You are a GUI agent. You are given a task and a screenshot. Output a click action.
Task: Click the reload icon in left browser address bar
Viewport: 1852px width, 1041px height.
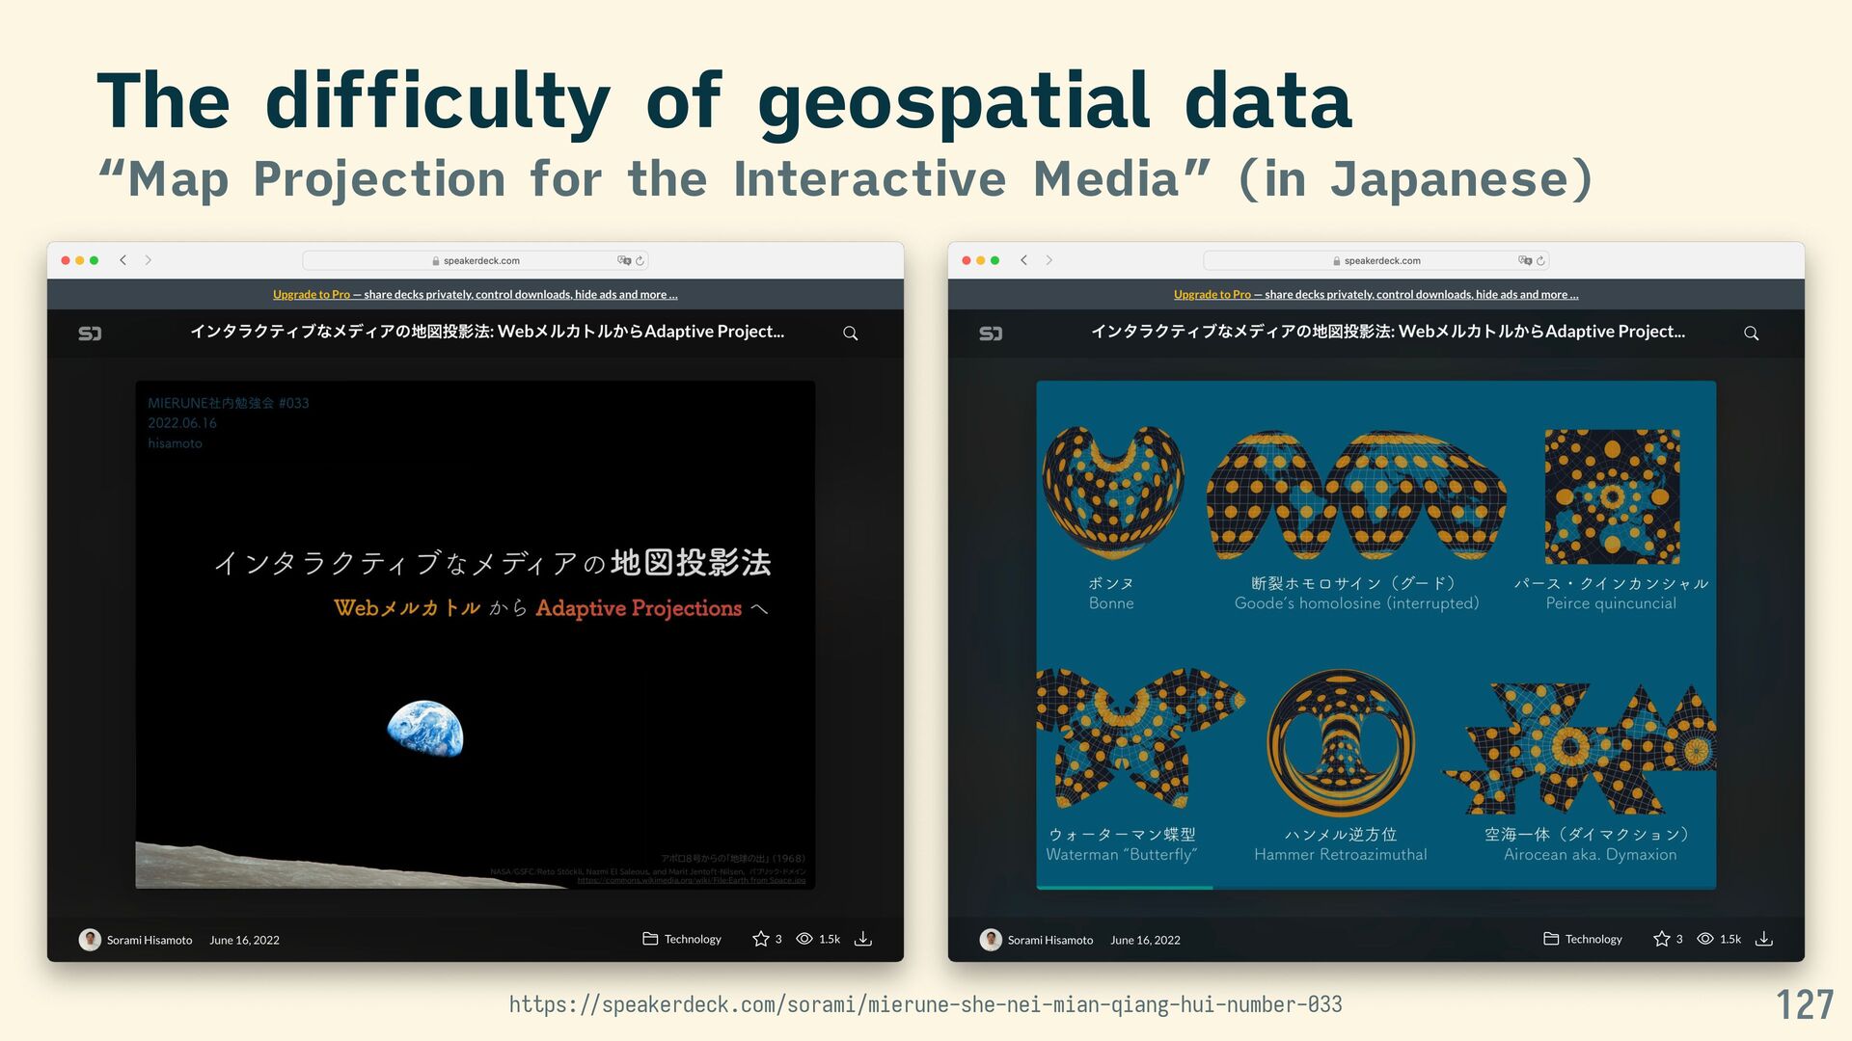tap(640, 260)
